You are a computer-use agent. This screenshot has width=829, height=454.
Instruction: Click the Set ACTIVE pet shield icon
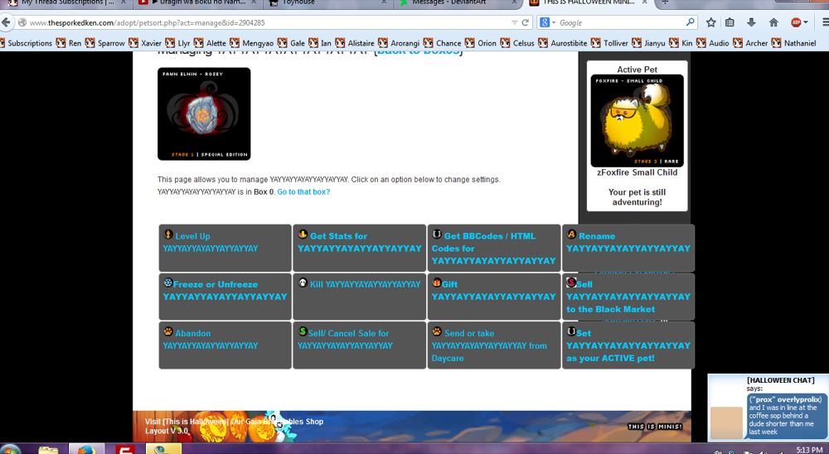click(x=571, y=332)
